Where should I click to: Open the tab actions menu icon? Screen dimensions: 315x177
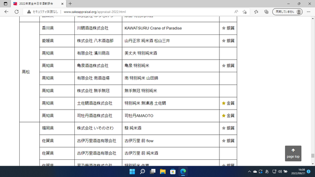coord(5,3)
